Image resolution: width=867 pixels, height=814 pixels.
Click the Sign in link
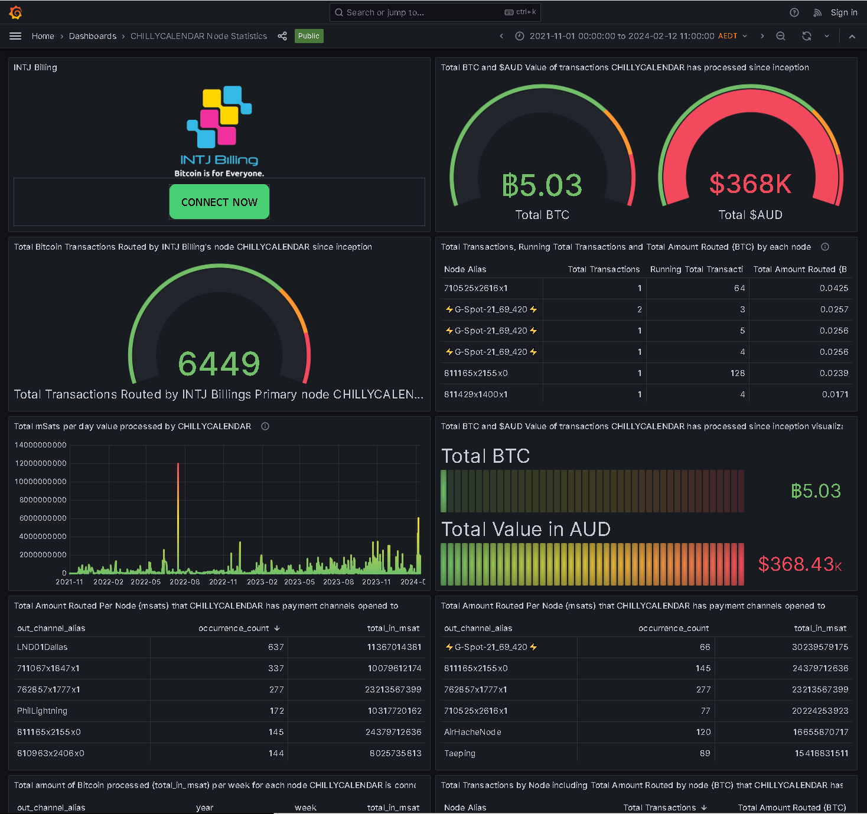(x=844, y=12)
